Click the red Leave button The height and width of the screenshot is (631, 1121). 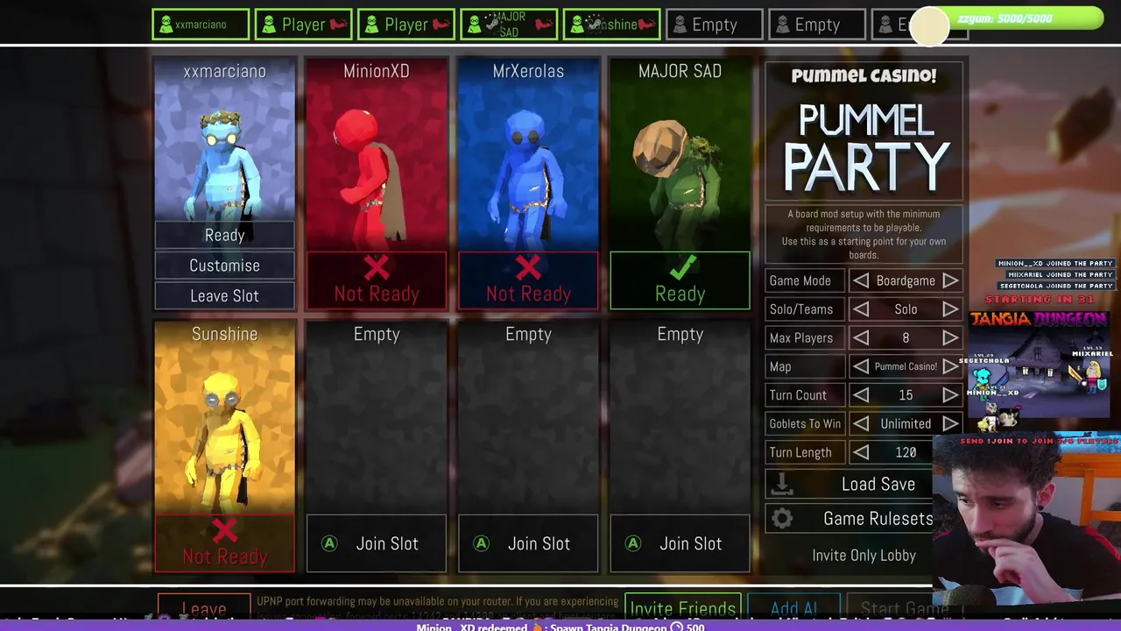(x=204, y=606)
